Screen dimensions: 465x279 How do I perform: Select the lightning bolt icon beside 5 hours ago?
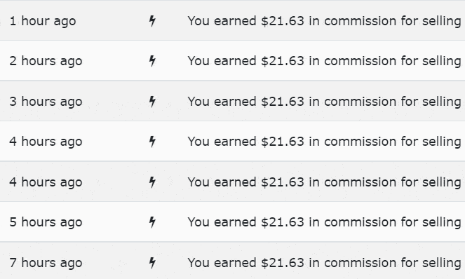tap(152, 222)
